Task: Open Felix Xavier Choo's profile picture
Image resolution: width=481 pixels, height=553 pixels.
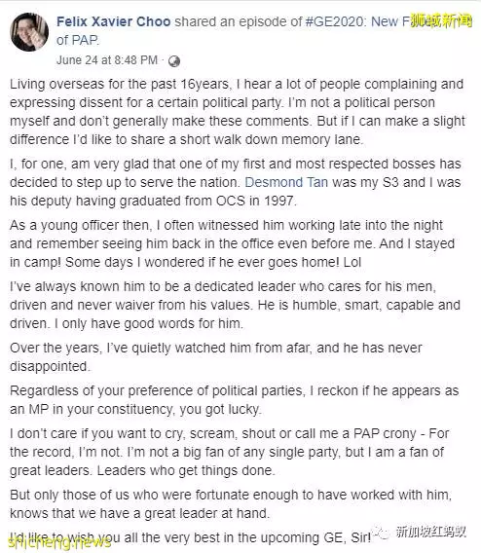Action: pos(29,32)
